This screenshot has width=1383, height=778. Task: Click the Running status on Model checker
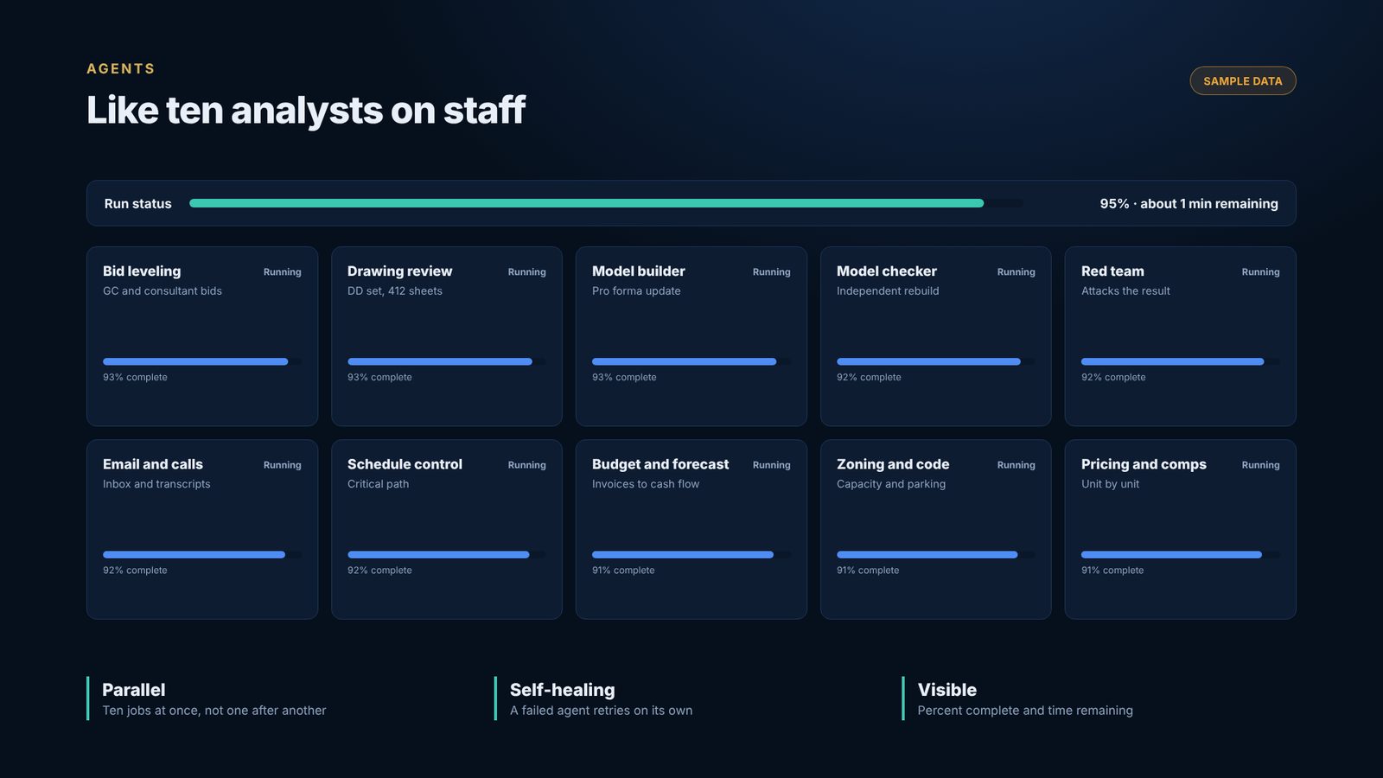point(1016,271)
